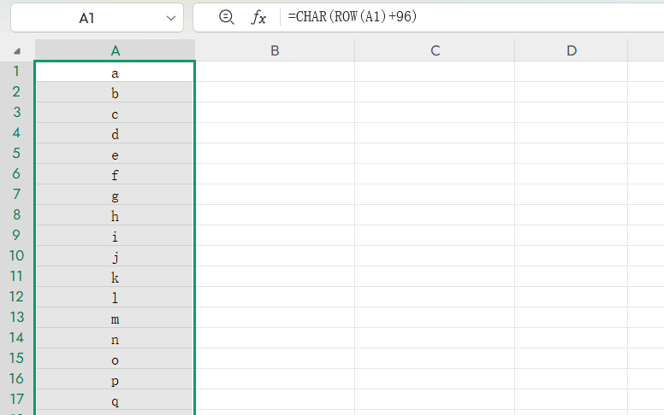The image size is (664, 415).
Task: Select column A header
Action: point(115,50)
